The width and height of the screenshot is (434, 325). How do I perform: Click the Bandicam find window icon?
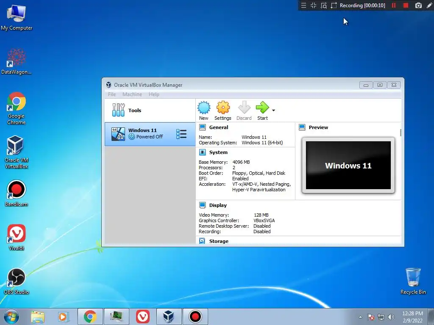click(323, 5)
